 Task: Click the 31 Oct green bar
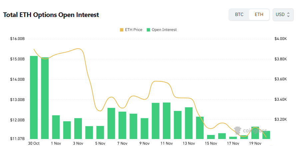click(x=45, y=98)
